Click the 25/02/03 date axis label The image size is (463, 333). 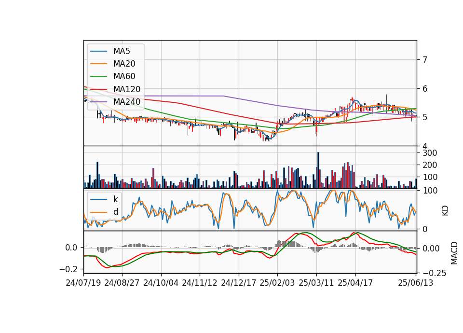(277, 283)
